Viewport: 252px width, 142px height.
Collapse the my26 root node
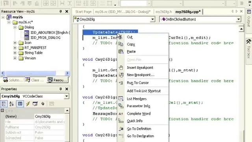point(3,17)
